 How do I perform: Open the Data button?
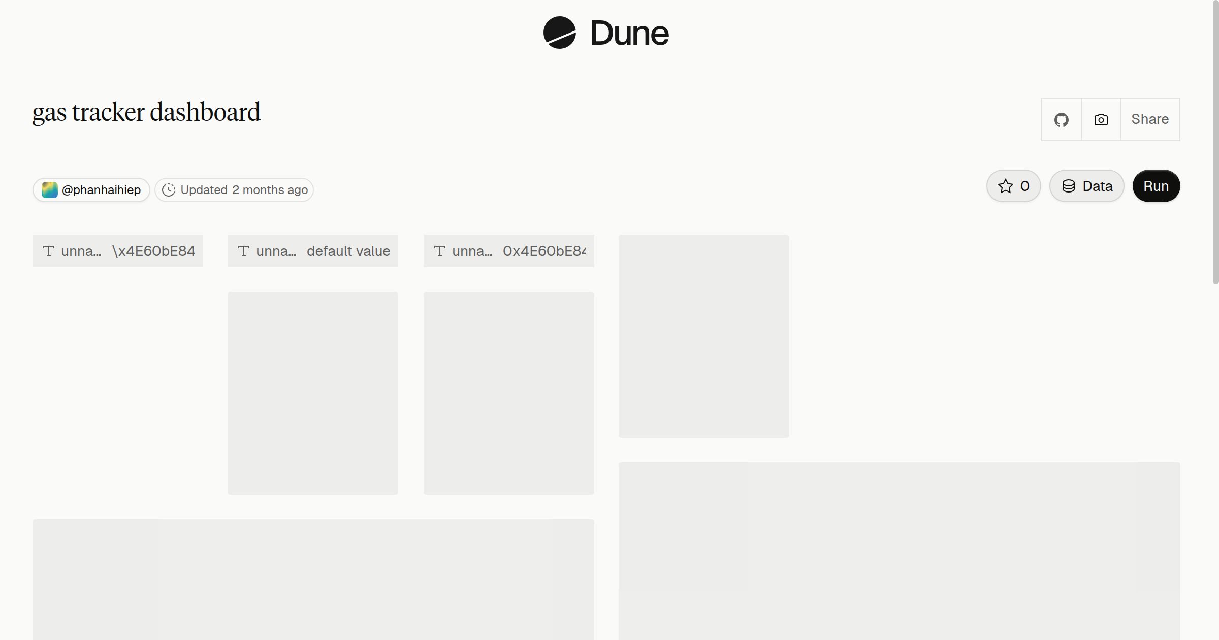tap(1087, 186)
